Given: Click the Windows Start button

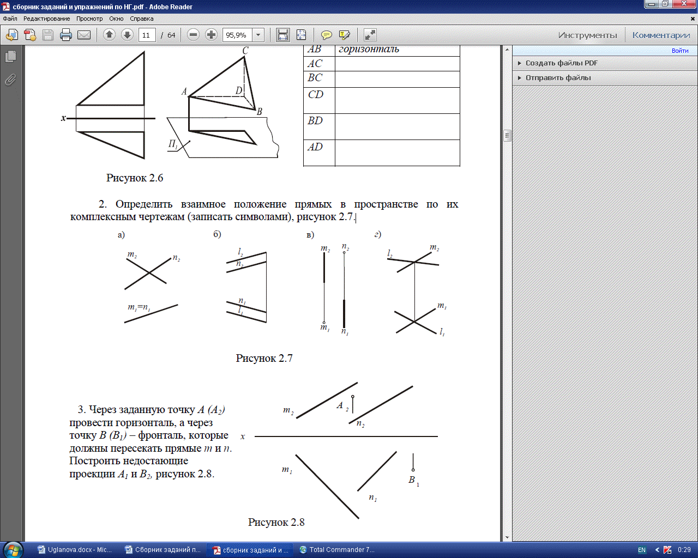Looking at the screenshot, I should (x=13, y=550).
